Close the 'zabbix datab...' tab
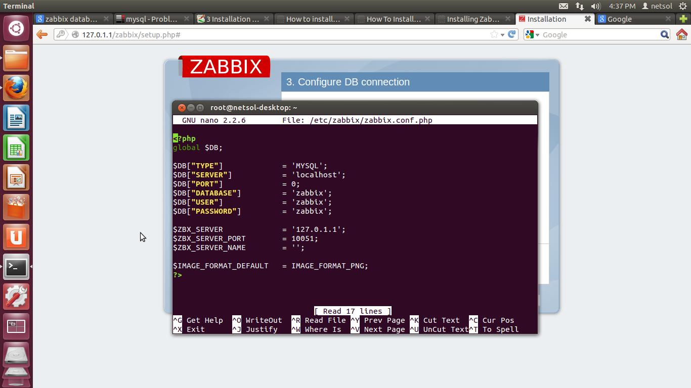 click(x=106, y=19)
